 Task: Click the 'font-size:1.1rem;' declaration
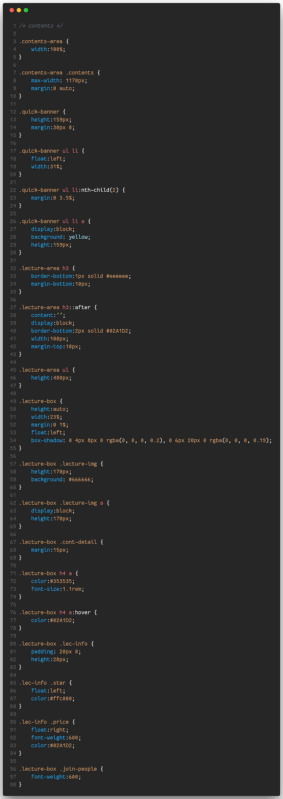(x=58, y=589)
